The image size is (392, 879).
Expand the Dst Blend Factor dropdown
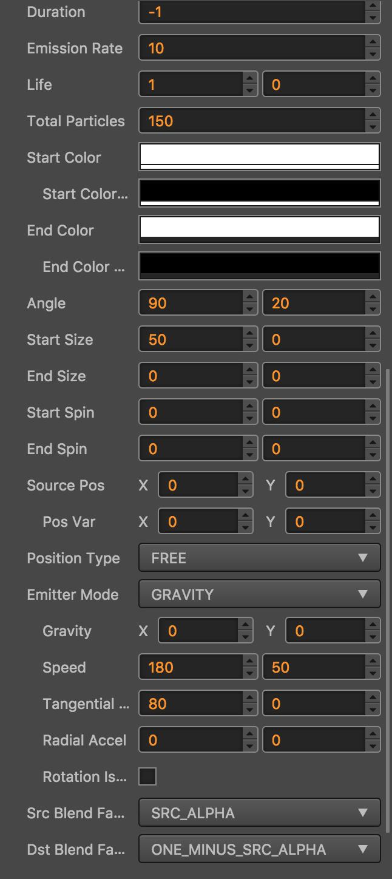(259, 849)
